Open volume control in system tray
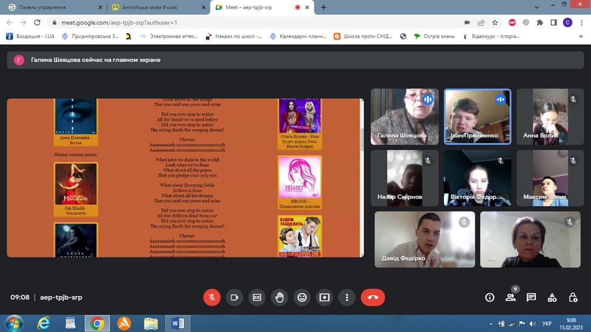Screen dimensions: 591x332 coord(532,324)
